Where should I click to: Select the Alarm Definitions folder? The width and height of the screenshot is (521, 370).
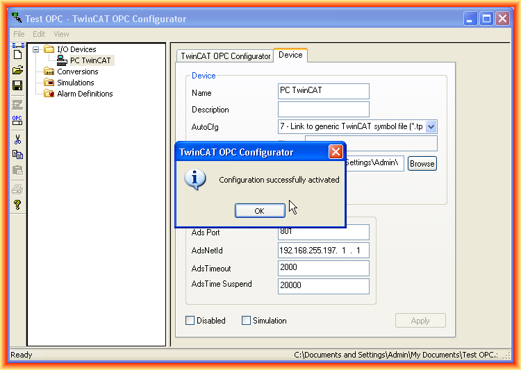tap(84, 94)
